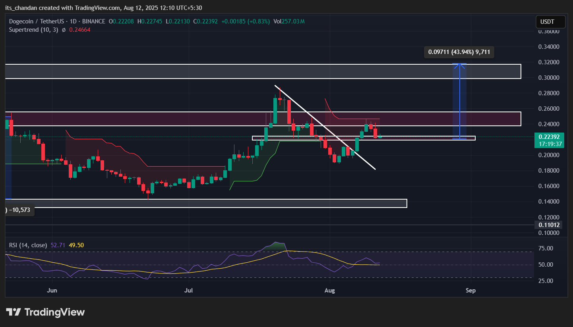Click the low value L0.22130

(178, 21)
